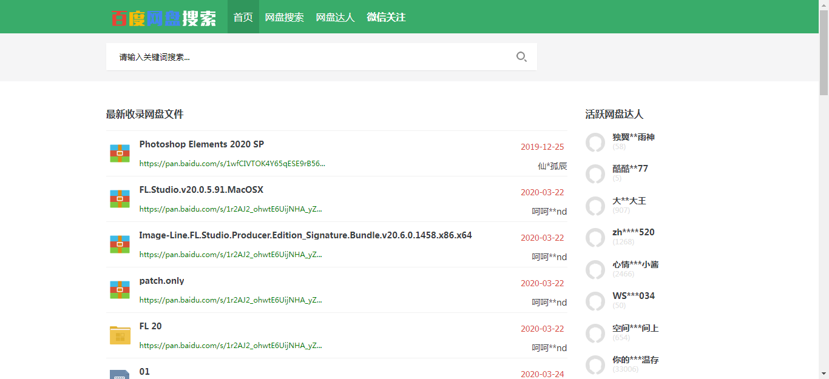Screen dimensions: 829x379
Task: Open the 网盘搜索 menu item
Action: click(285, 17)
